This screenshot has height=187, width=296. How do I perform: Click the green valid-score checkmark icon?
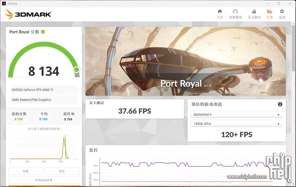[x=43, y=32]
